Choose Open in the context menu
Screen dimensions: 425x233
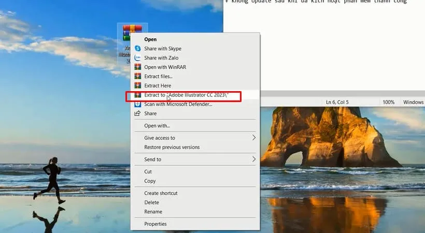(195, 39)
